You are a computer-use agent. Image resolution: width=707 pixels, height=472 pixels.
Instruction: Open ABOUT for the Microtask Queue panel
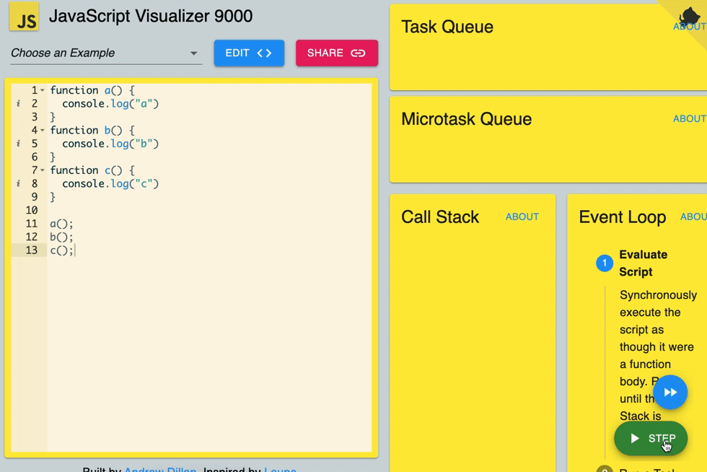689,118
